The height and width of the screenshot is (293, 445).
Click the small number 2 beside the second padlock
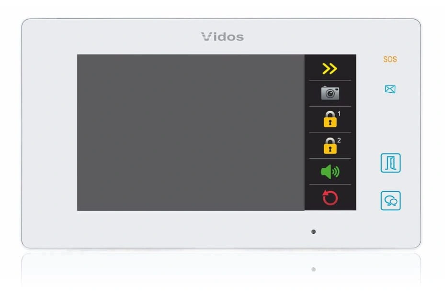coord(339,140)
